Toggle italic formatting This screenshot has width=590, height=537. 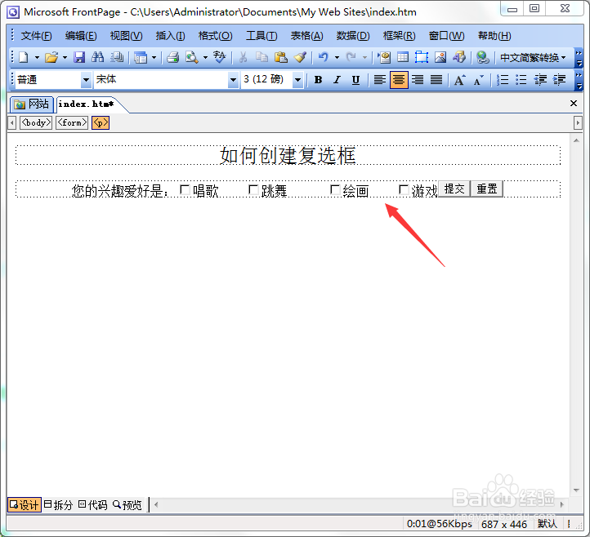click(337, 80)
